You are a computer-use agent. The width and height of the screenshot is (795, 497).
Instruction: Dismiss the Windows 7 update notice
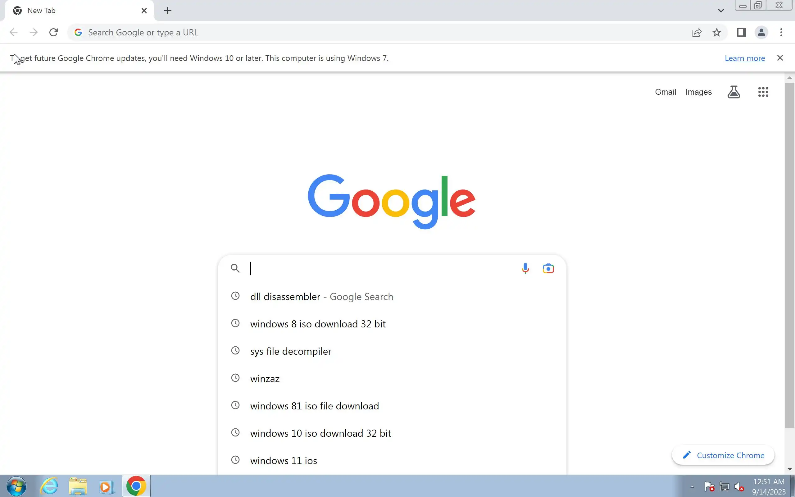coord(780,58)
